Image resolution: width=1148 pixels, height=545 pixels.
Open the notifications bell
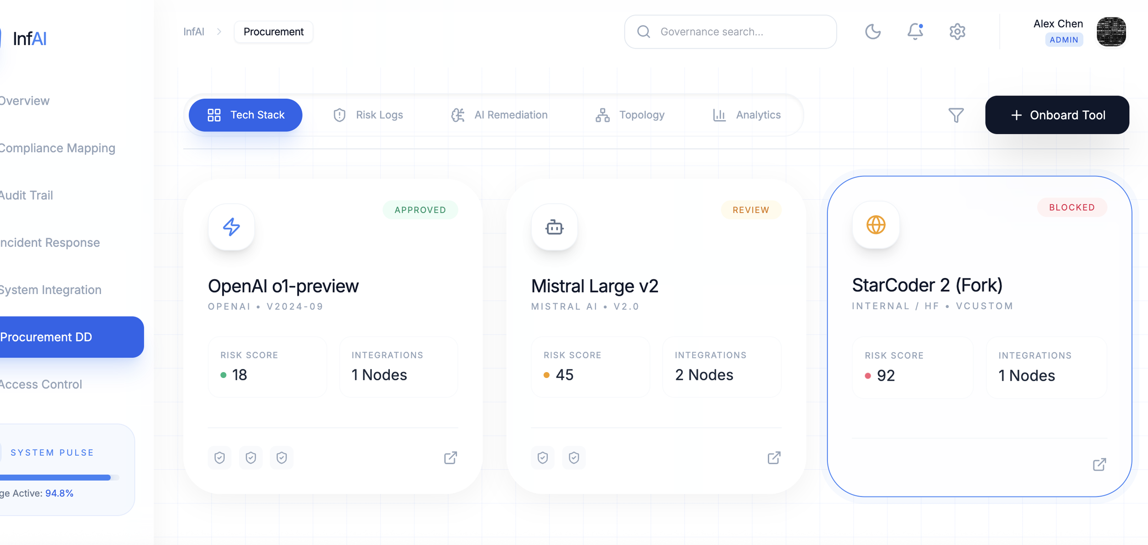(915, 32)
